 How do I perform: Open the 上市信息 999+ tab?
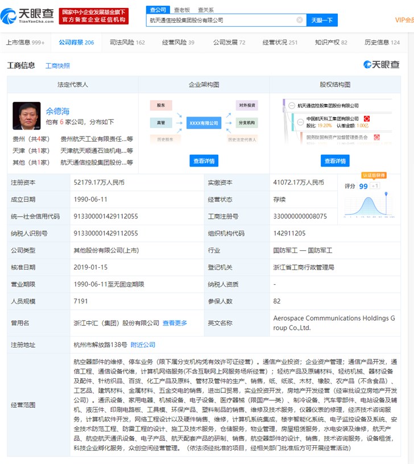pyautogui.click(x=26, y=42)
